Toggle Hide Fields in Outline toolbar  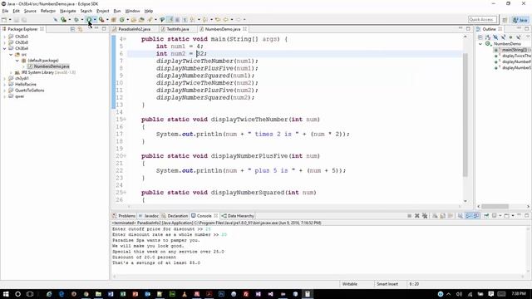click(x=495, y=37)
